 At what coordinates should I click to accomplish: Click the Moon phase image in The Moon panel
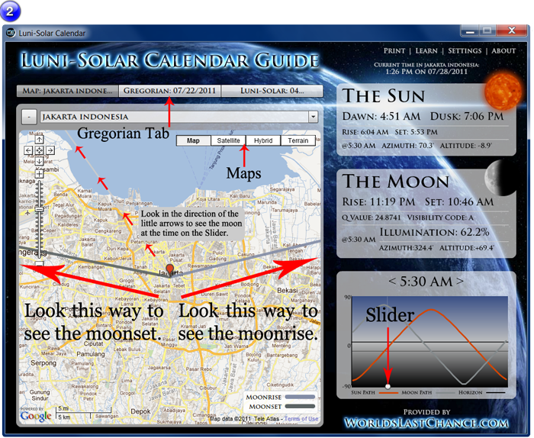[500, 179]
